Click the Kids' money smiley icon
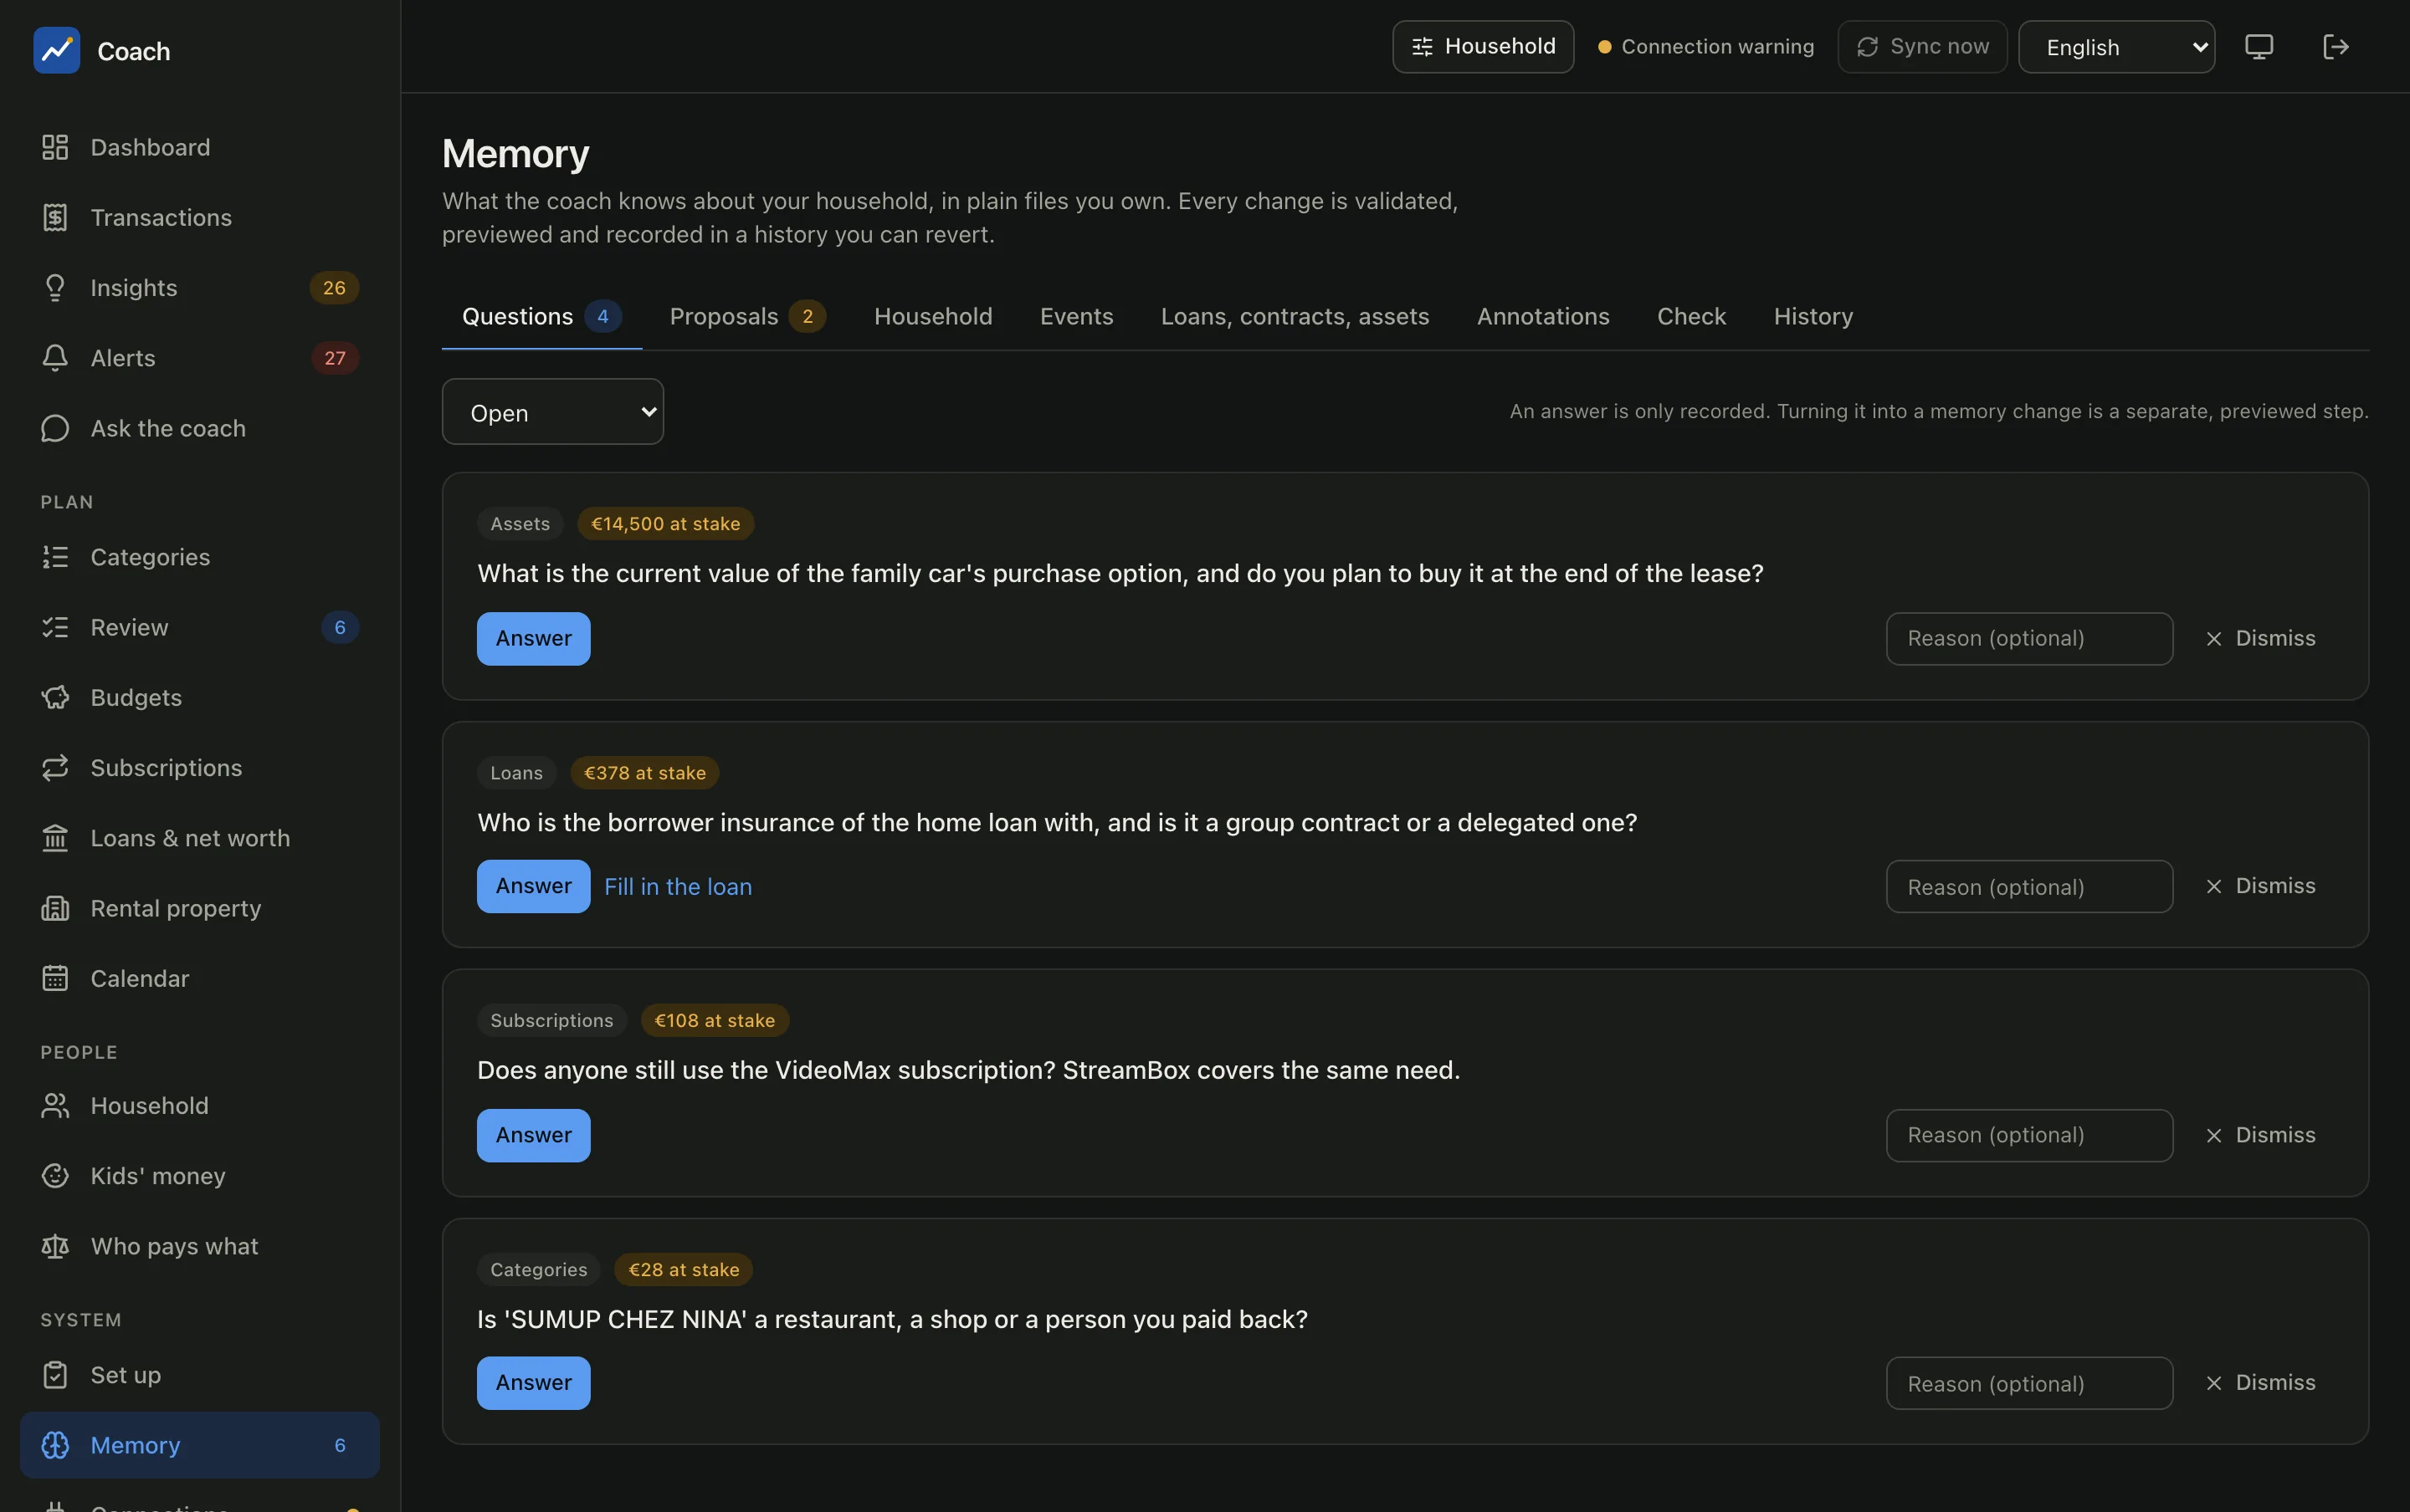Viewport: 2410px width, 1512px height. pos(55,1176)
